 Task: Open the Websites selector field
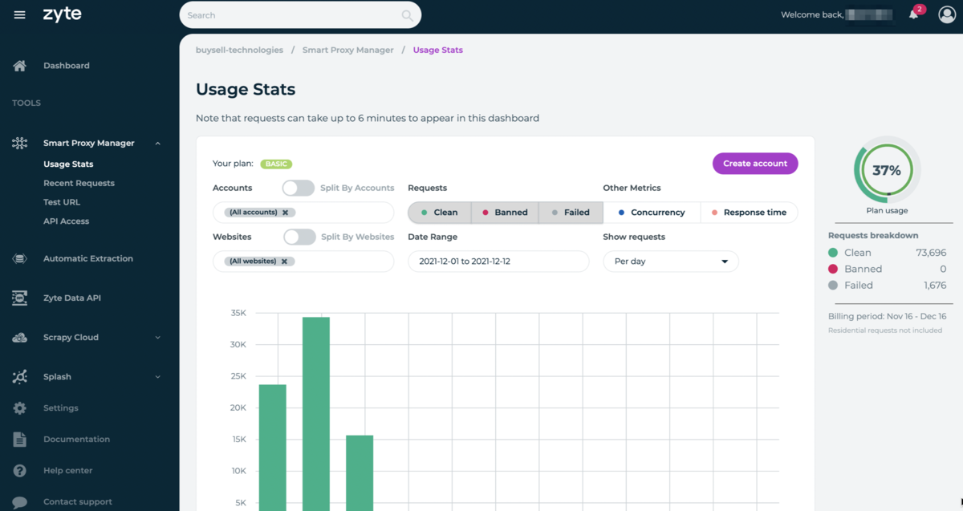pos(303,262)
